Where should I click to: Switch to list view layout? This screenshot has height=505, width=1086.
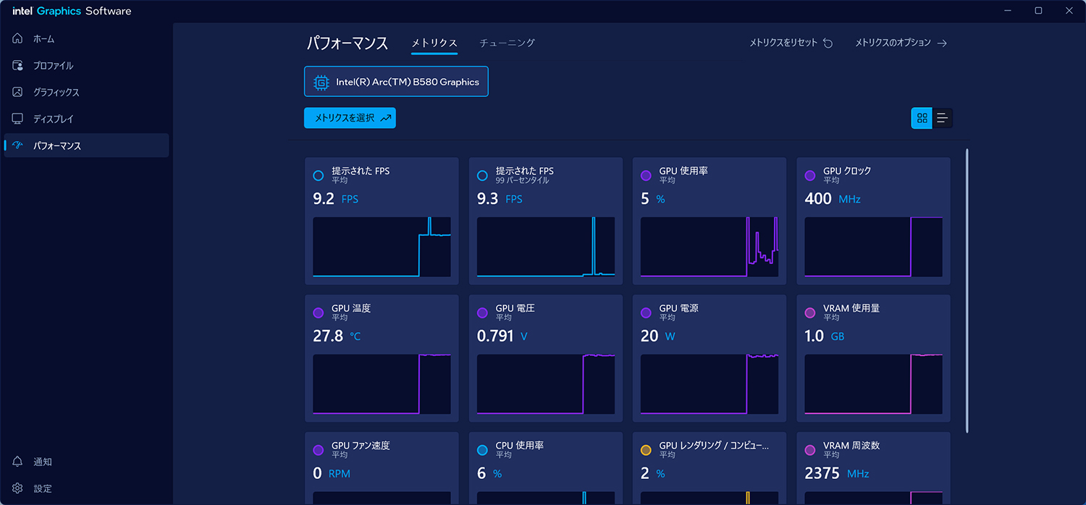click(x=942, y=118)
